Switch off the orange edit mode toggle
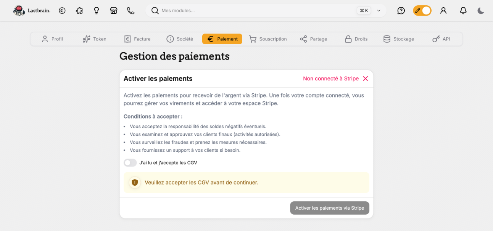Viewport: 493px width, 231px height. 422,10
